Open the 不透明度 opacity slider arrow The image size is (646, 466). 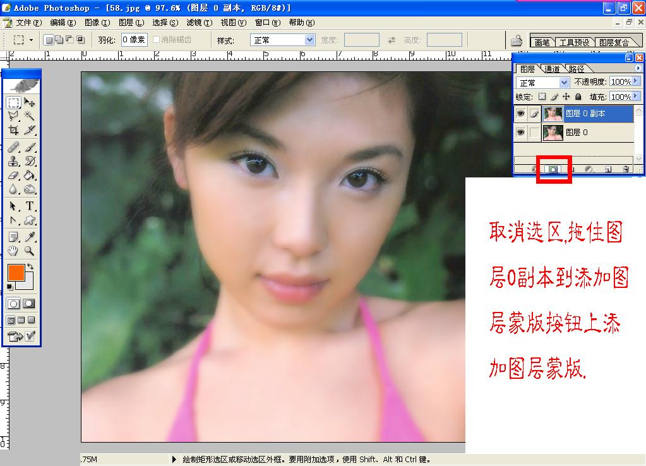point(637,81)
